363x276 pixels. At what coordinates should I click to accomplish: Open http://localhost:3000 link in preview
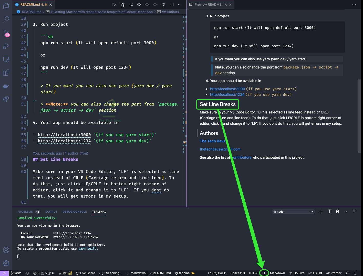227,89
